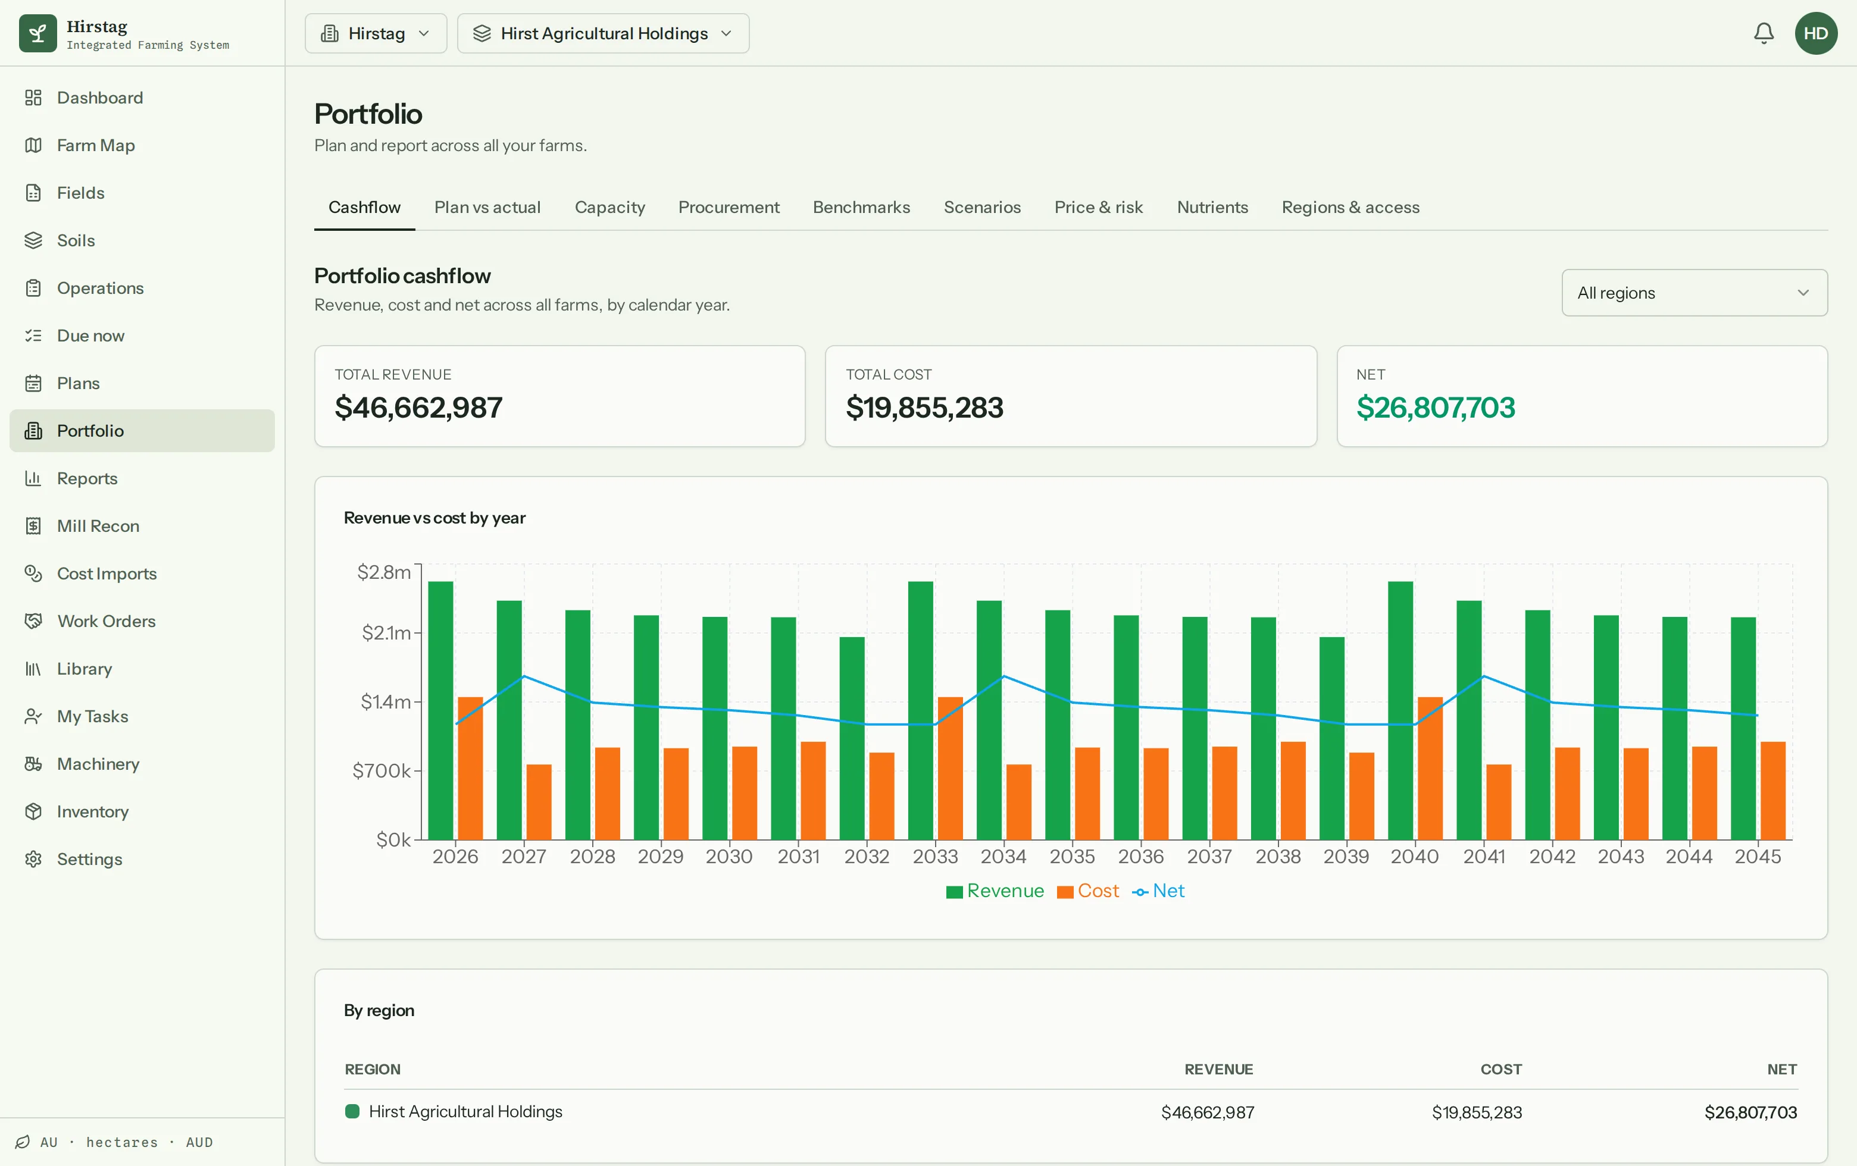1857x1166 pixels.
Task: Click the 2040 year label on axis
Action: [x=1414, y=856]
